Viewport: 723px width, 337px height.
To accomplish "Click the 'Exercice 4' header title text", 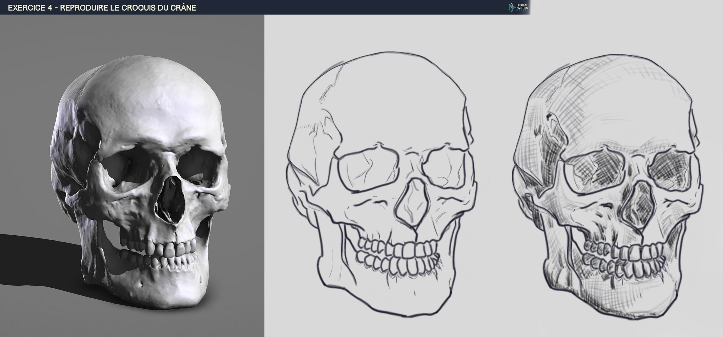I will 102,8.
